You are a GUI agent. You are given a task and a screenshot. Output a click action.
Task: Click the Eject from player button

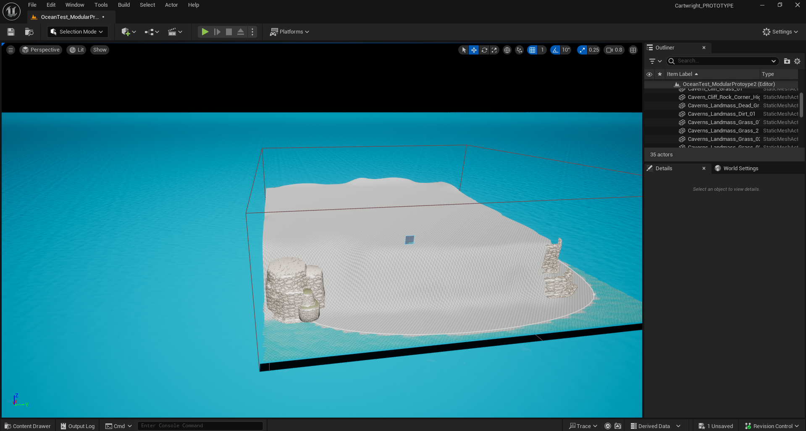[x=241, y=32]
